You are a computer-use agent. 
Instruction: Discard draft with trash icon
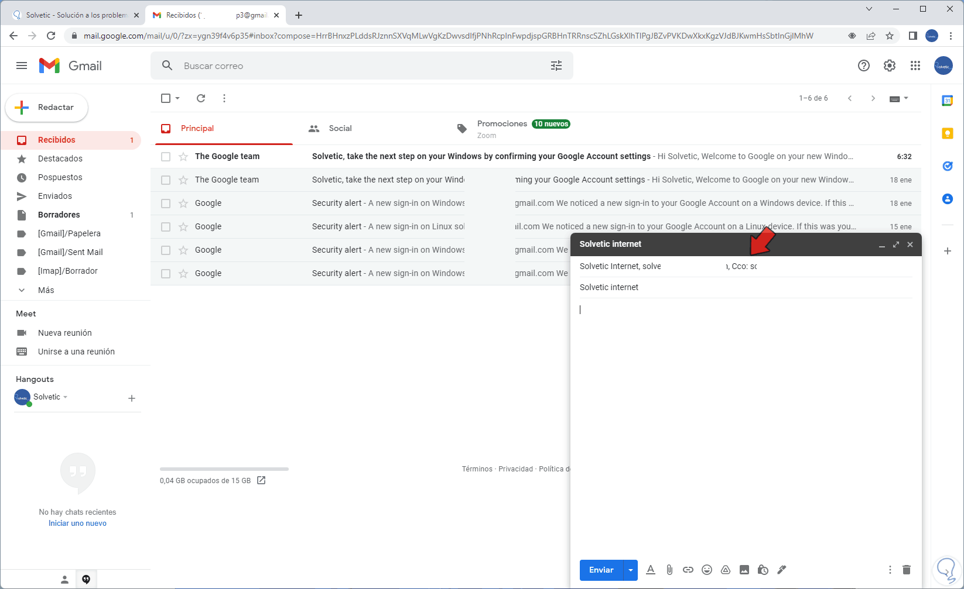tap(907, 570)
